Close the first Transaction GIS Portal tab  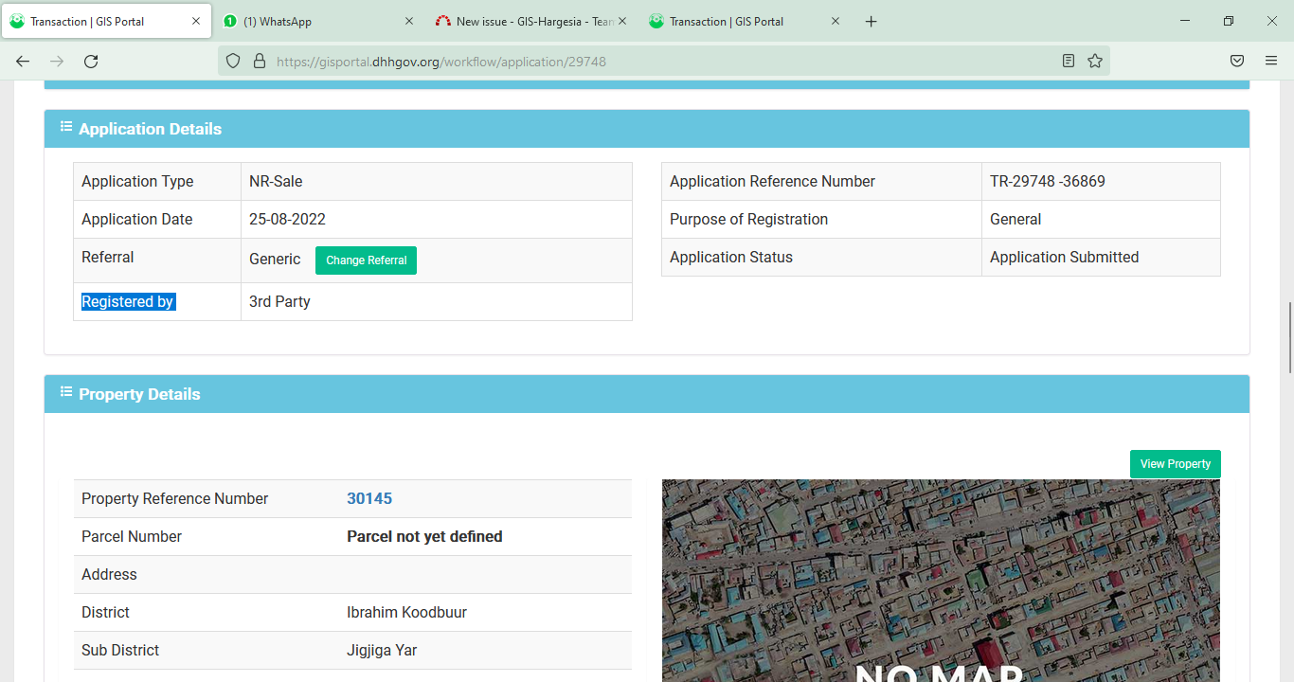pos(196,21)
